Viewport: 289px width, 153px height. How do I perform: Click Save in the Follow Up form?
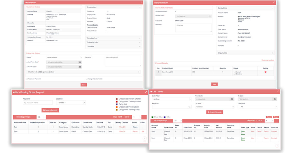tap(84, 85)
